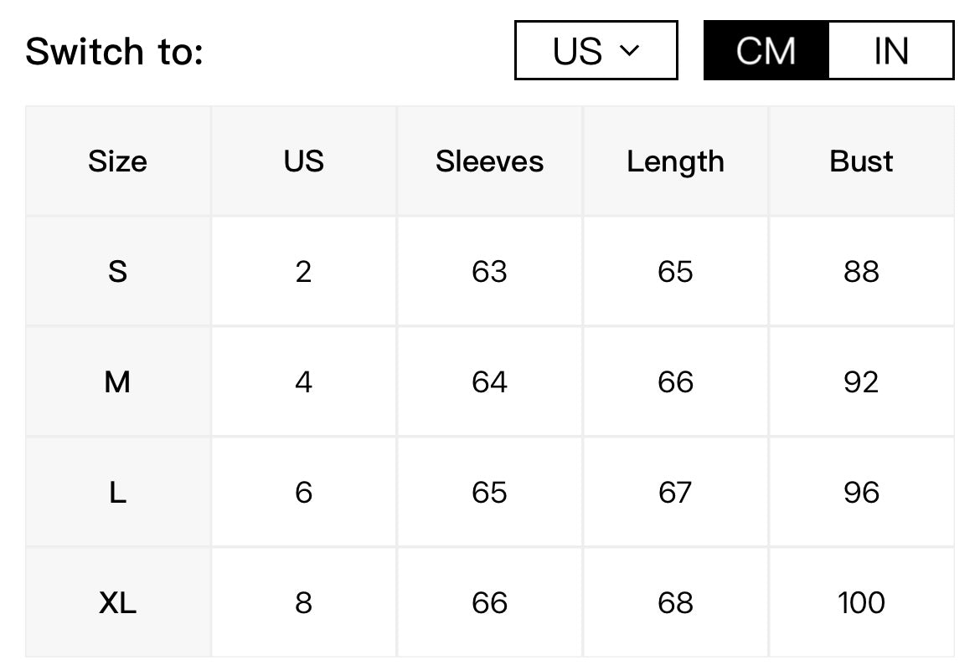Select the M size row label

pos(117,381)
